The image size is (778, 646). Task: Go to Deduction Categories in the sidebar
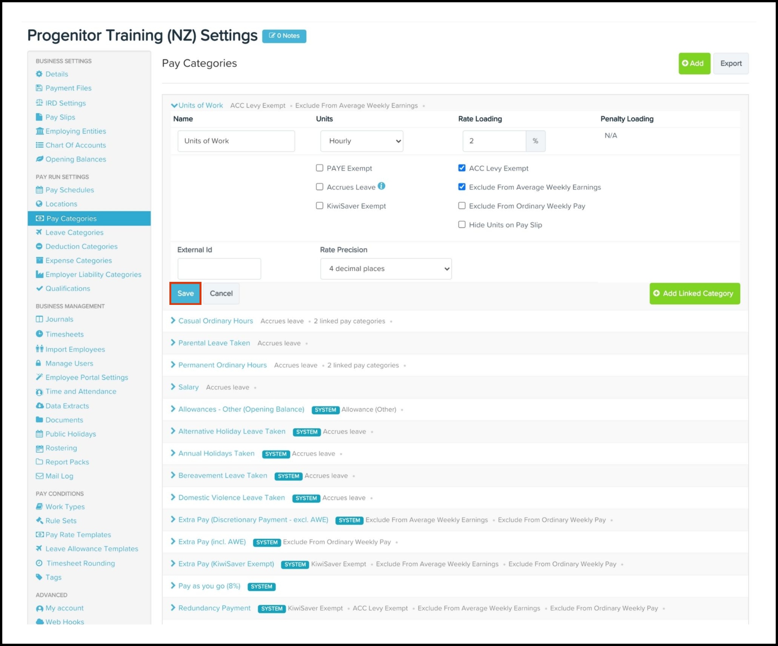coord(81,246)
